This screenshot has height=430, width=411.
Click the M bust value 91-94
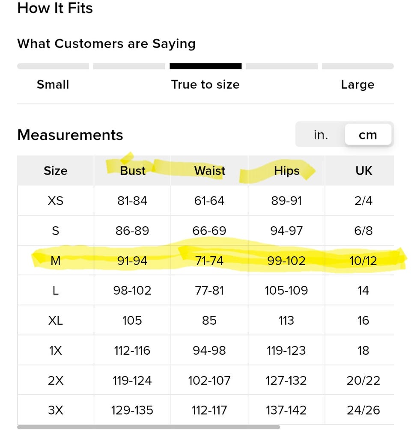132,261
